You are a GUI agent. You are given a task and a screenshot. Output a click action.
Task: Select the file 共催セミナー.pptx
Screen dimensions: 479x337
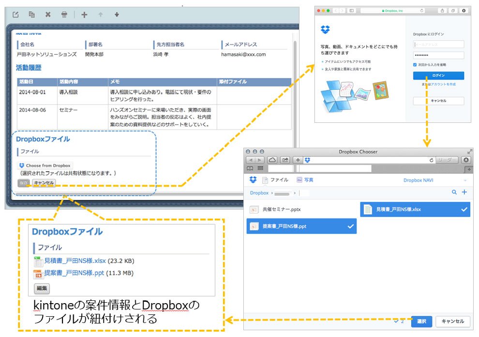(x=301, y=209)
